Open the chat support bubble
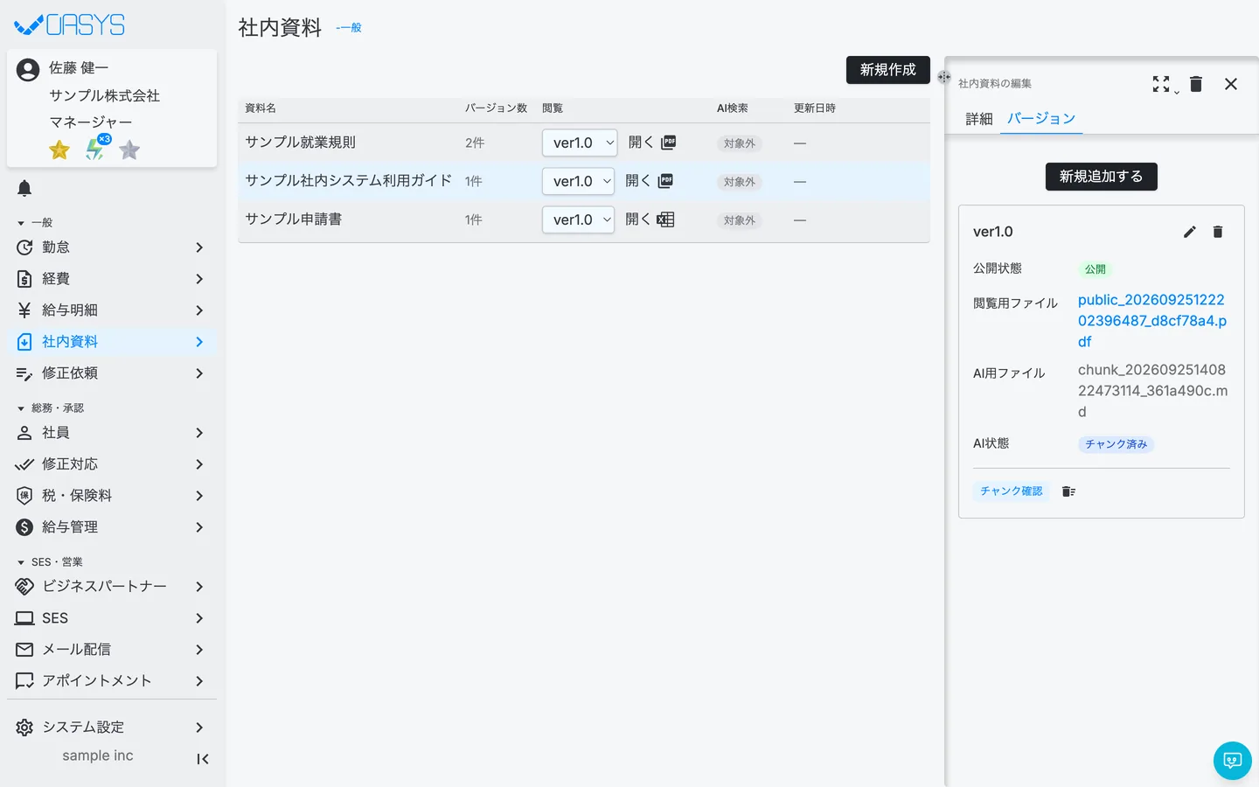The height and width of the screenshot is (787, 1259). click(x=1233, y=761)
